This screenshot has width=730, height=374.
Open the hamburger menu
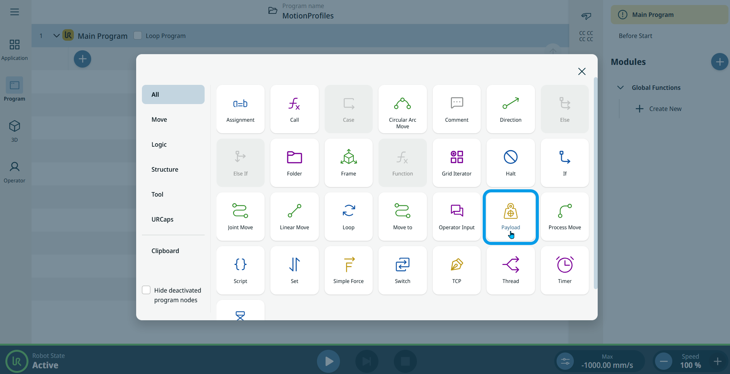[15, 12]
